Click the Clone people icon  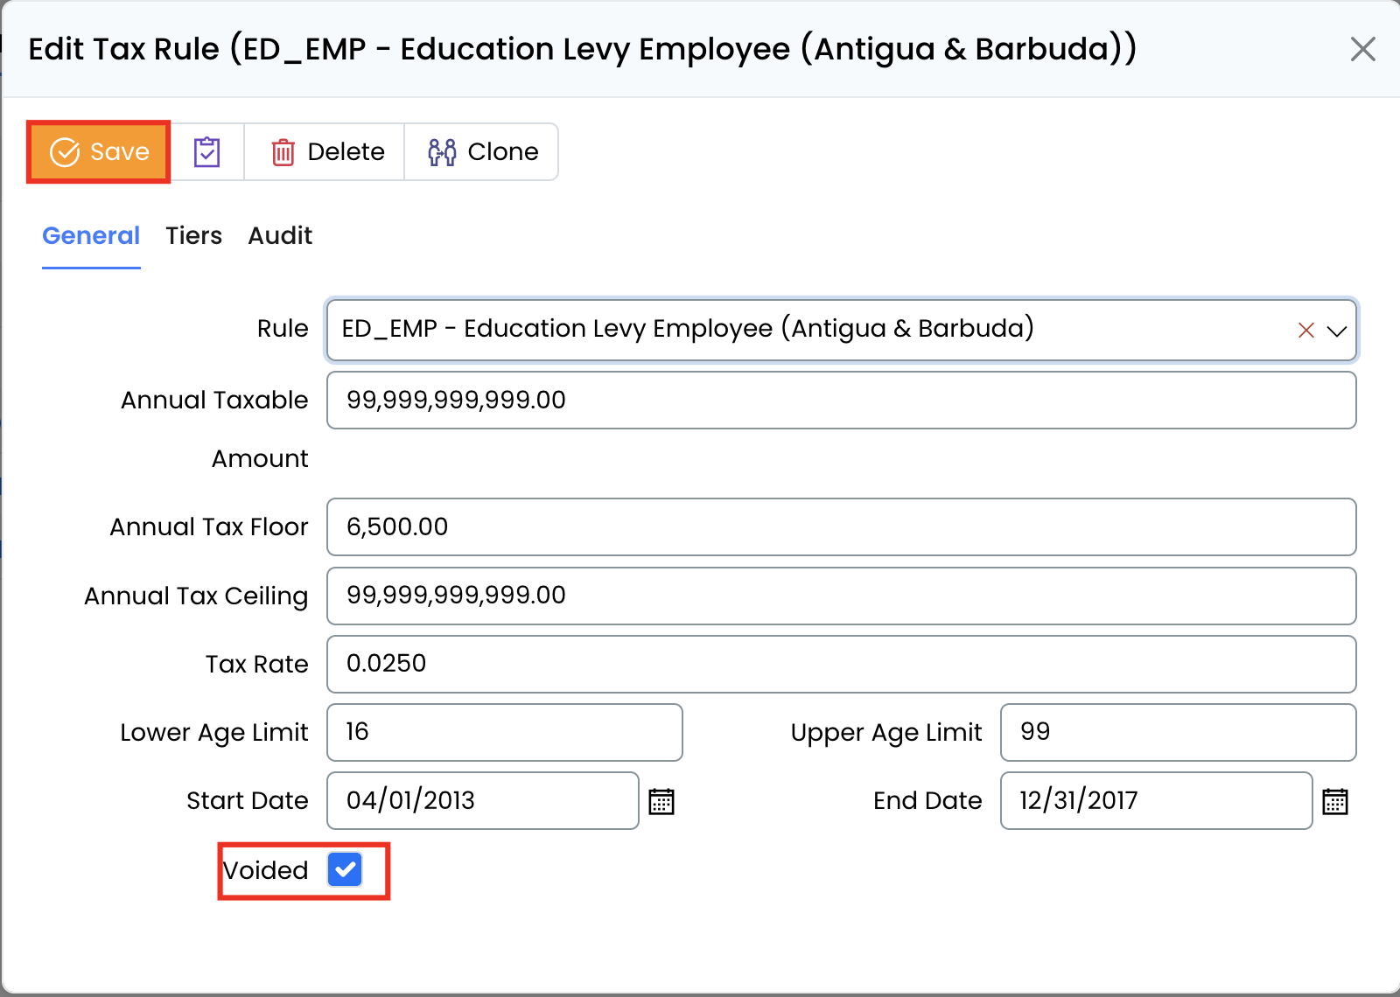pos(442,152)
